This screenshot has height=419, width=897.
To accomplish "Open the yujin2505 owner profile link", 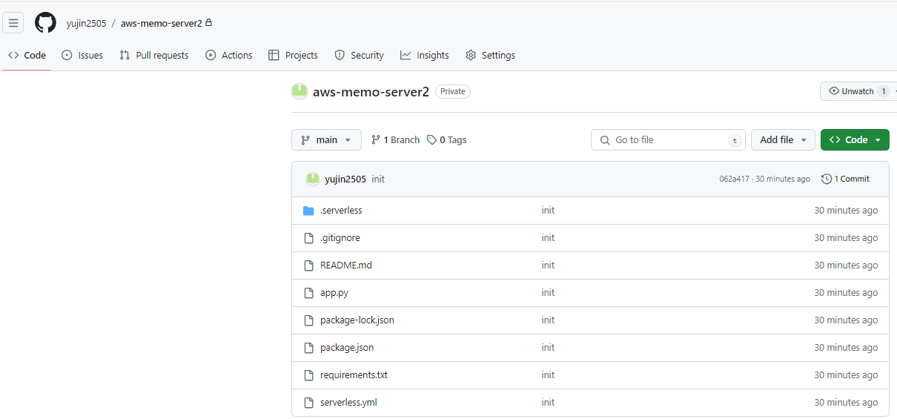I will click(x=86, y=23).
